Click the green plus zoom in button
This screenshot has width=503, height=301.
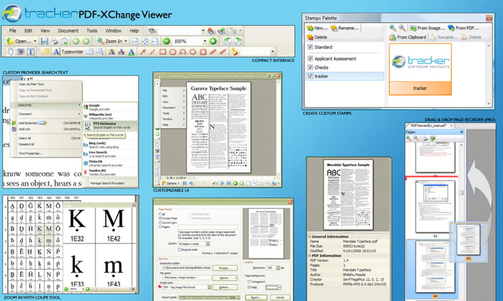point(213,41)
